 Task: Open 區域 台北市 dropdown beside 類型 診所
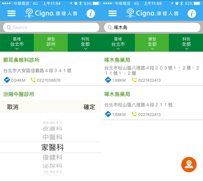click(17, 43)
